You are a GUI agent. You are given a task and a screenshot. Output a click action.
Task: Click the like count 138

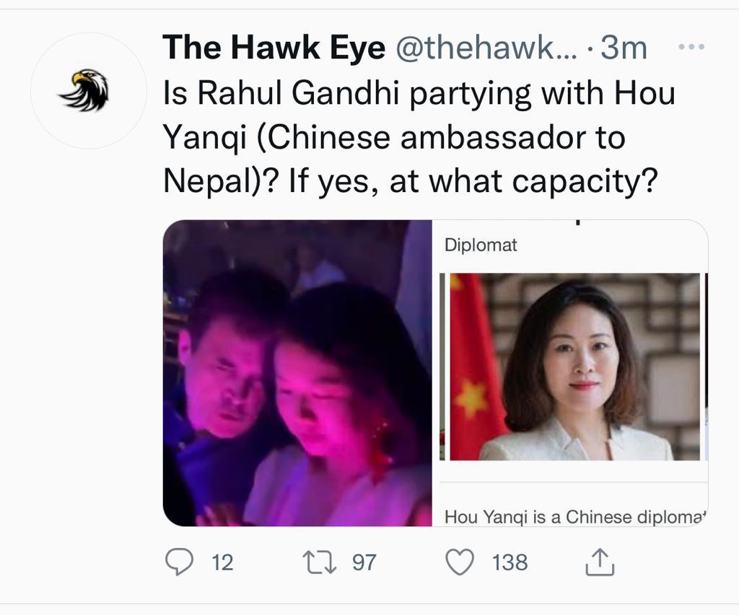pyautogui.click(x=510, y=563)
